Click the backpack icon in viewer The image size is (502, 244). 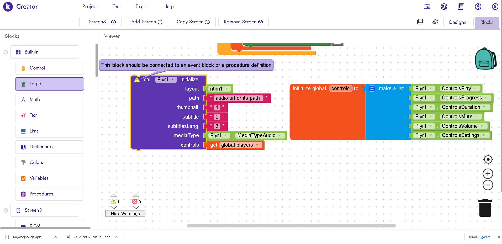pyautogui.click(x=485, y=59)
